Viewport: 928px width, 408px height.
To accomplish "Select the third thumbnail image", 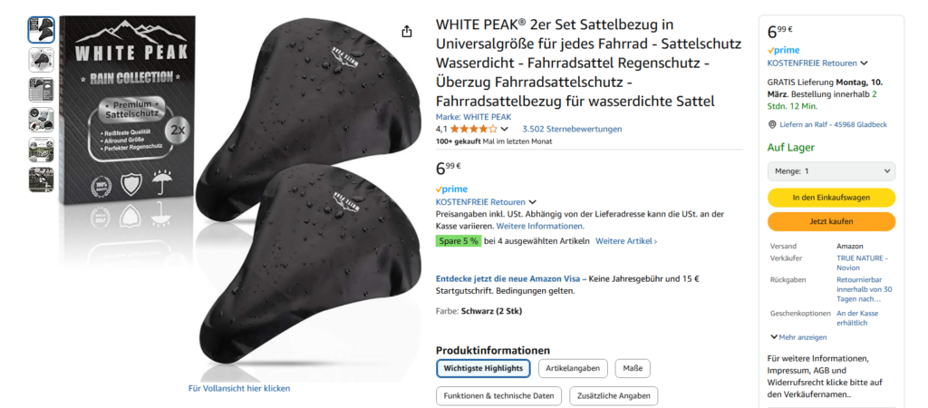I will click(x=41, y=90).
